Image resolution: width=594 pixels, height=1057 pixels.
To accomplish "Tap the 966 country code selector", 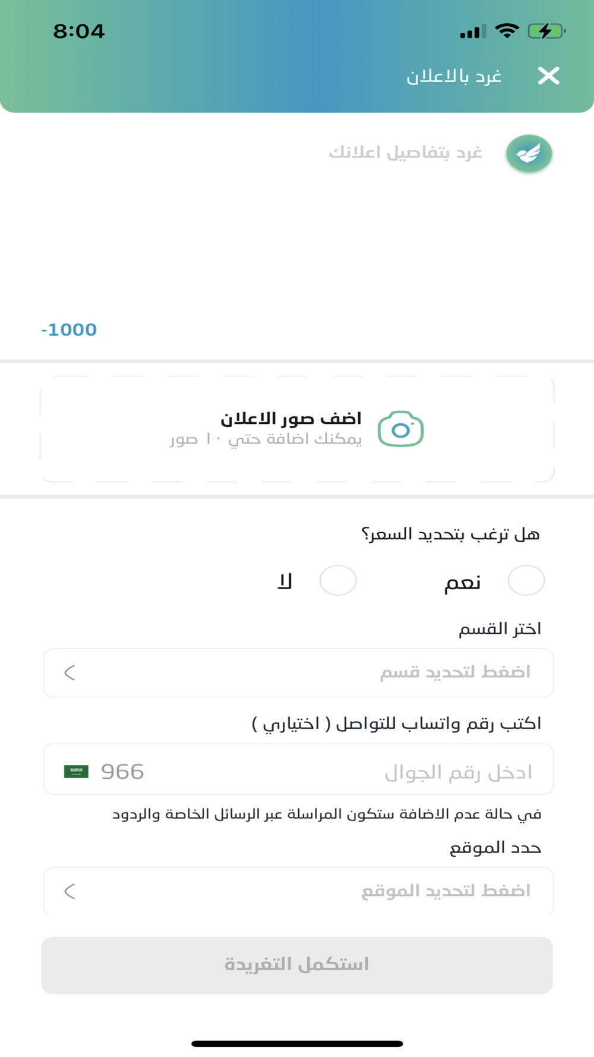I will [122, 771].
